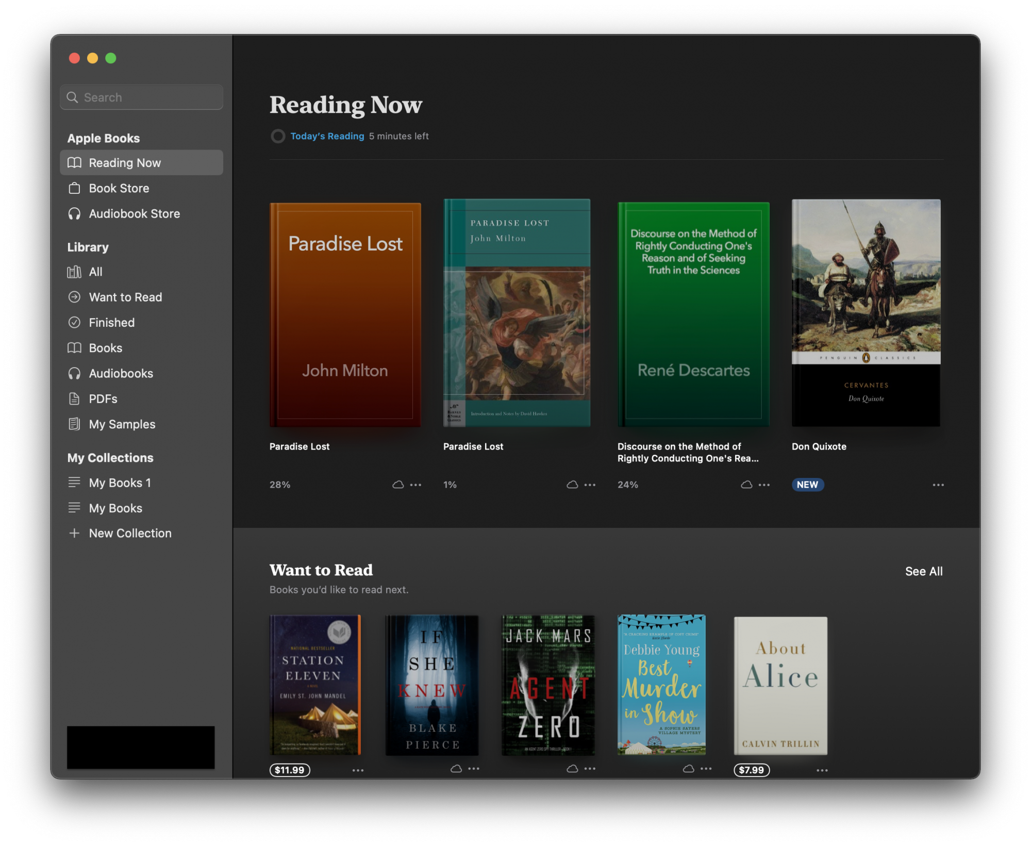Screen dimensions: 1031x846
Task: Click the My Samples icon
Action: [74, 424]
